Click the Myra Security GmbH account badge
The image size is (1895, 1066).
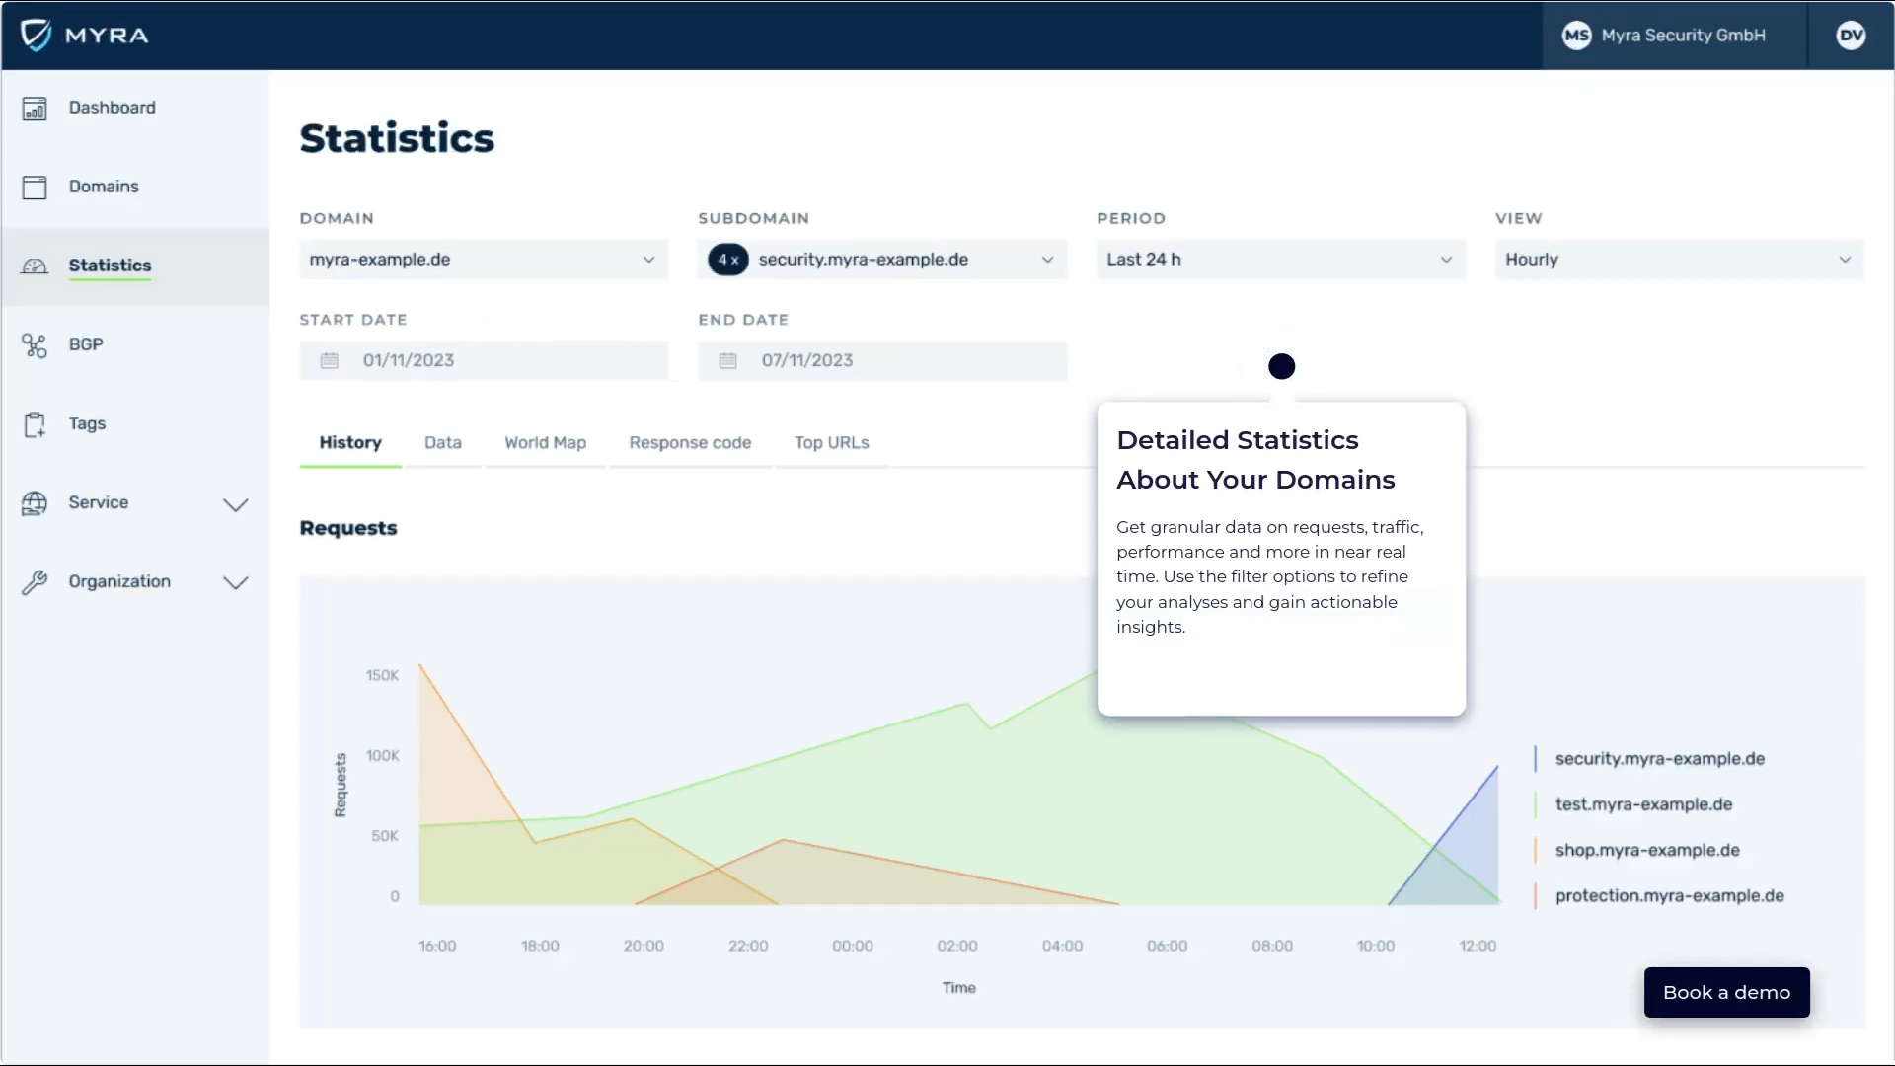pos(1668,35)
